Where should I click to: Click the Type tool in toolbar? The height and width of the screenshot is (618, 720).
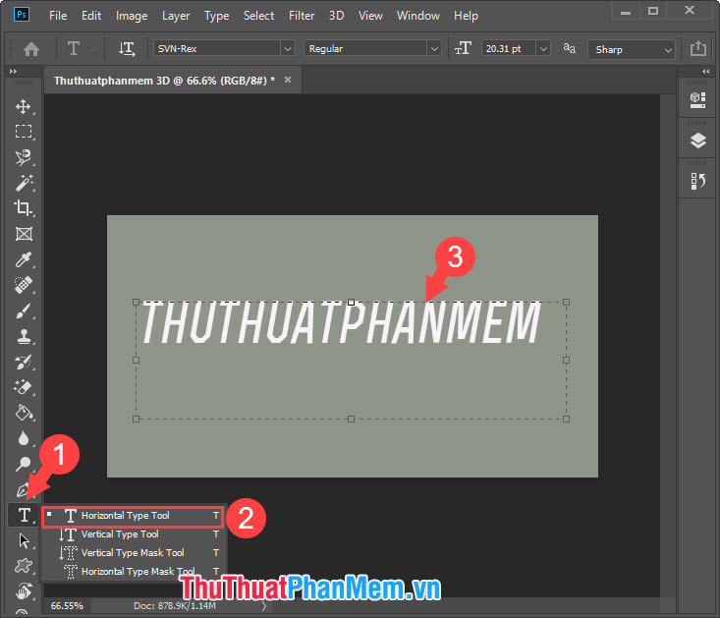pyautogui.click(x=24, y=515)
